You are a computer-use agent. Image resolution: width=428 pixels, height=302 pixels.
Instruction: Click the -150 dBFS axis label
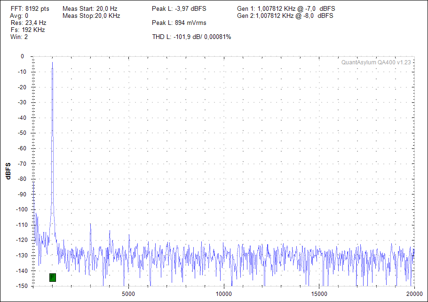pyautogui.click(x=22, y=286)
